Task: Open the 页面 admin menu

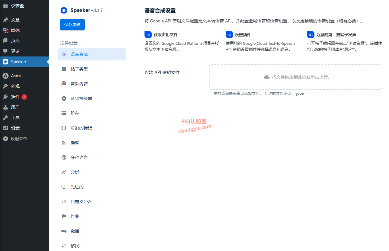Action: (25, 41)
